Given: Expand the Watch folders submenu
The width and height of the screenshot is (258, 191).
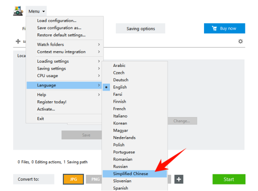Looking at the screenshot, I should click(65, 45).
